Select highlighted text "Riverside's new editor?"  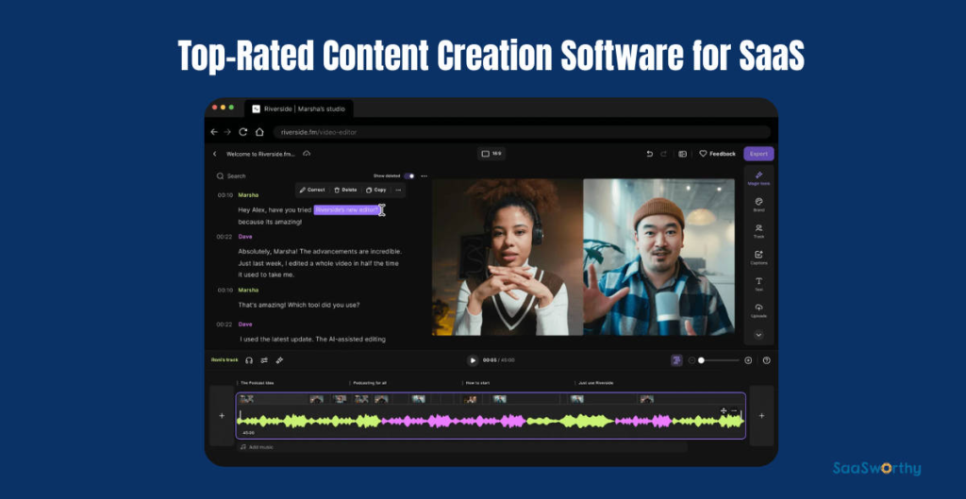coord(347,210)
